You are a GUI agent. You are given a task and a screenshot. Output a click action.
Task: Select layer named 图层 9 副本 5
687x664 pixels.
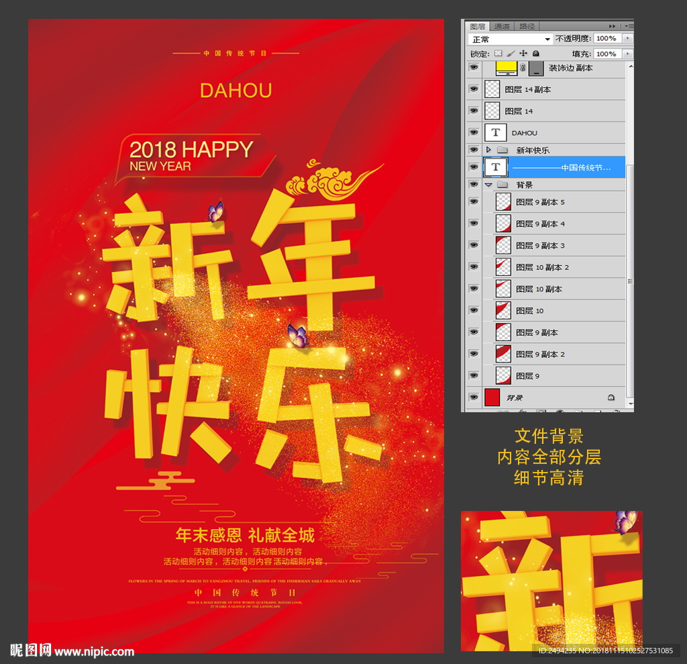(x=540, y=202)
